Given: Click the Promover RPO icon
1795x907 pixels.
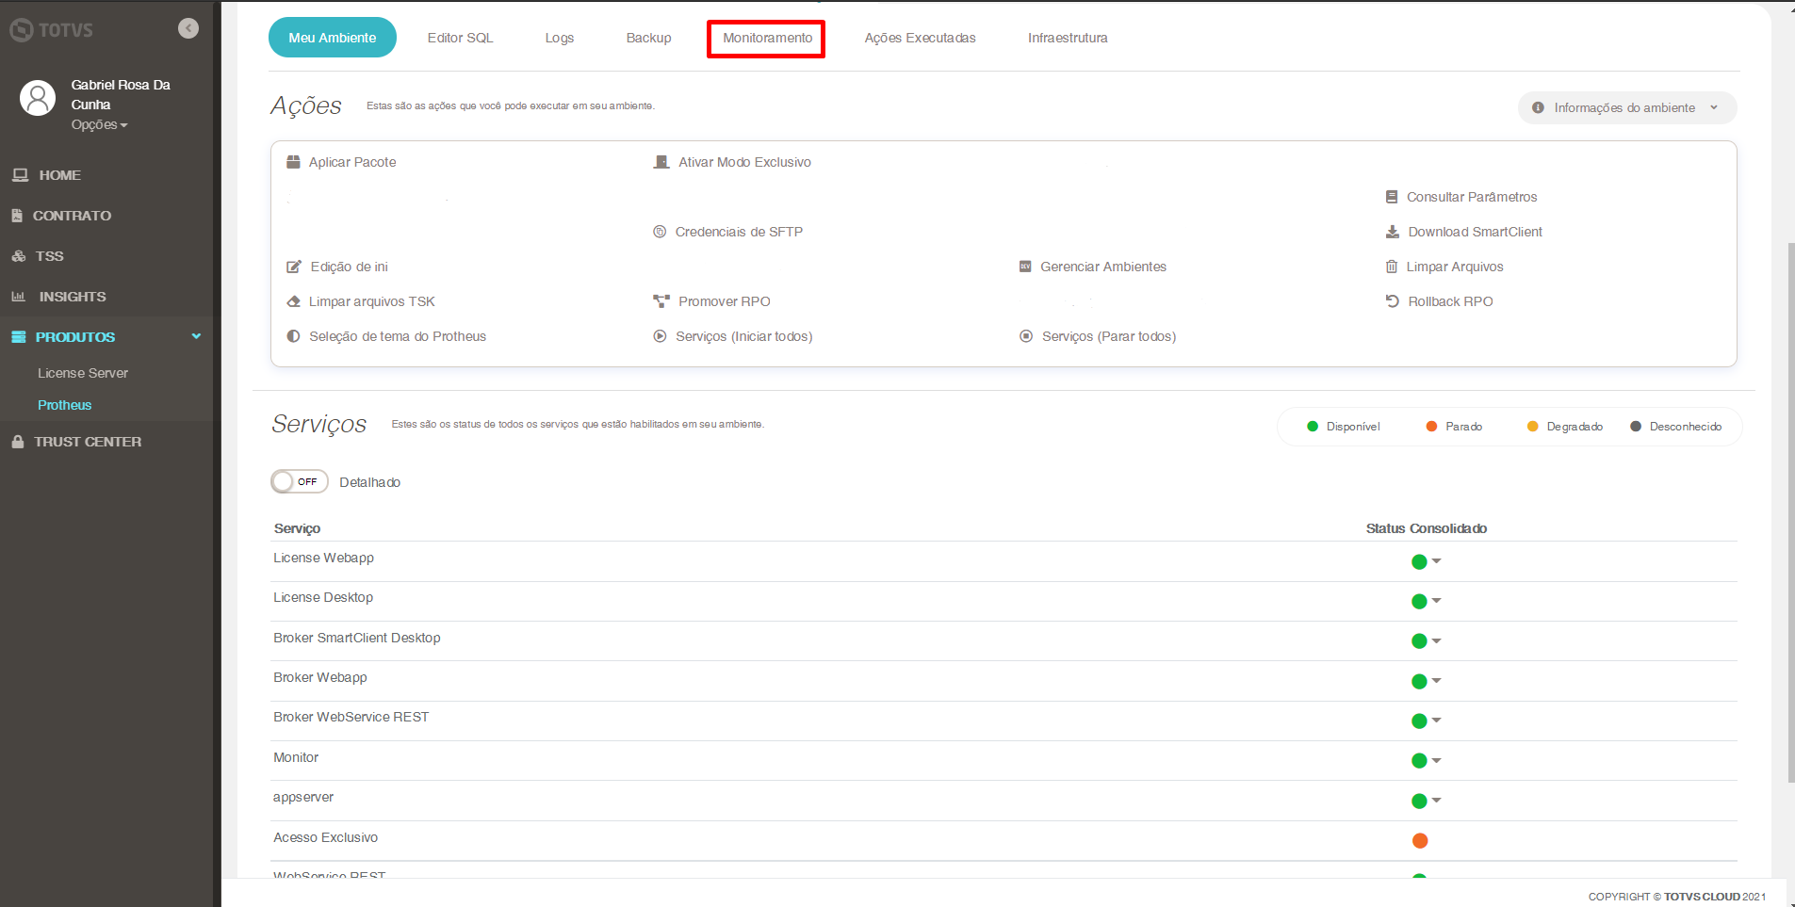Looking at the screenshot, I should (661, 301).
